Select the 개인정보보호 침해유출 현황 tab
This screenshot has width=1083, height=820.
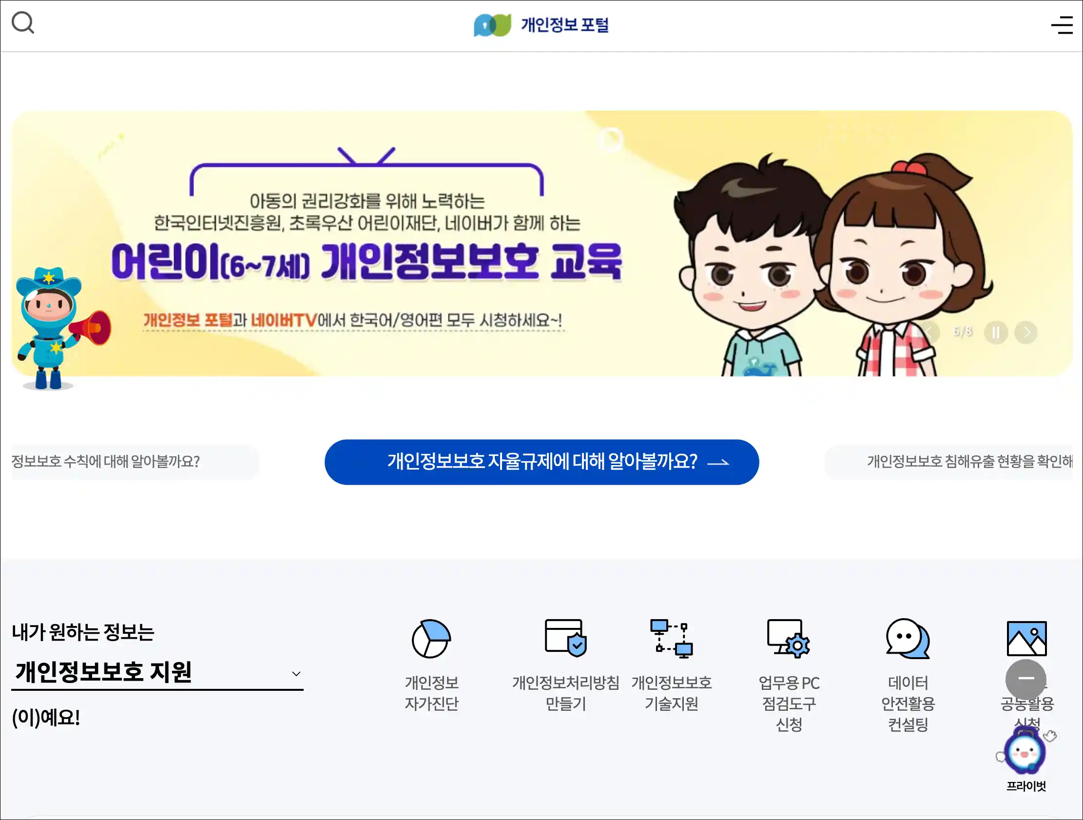(949, 462)
